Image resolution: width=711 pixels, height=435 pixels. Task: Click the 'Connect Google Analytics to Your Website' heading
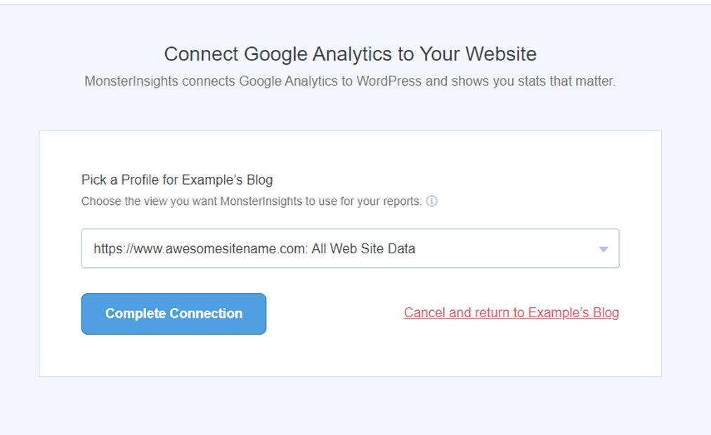tap(350, 54)
